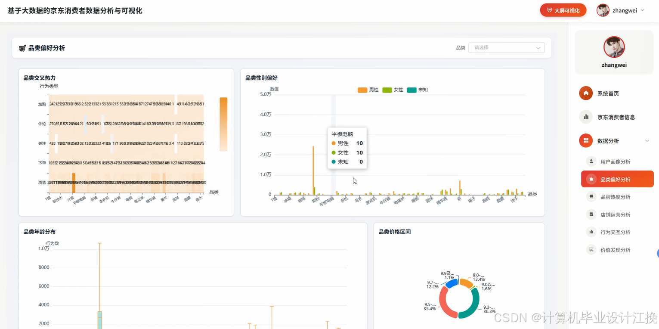The height and width of the screenshot is (329, 659).
Task: Toggle the 未知 legend series
Action: pos(418,90)
